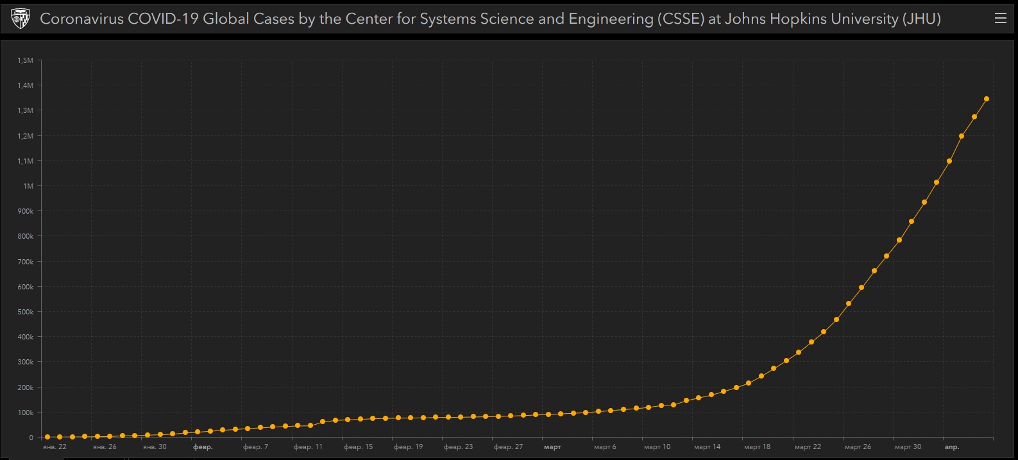Click the февр. 15 date label
The image size is (1018, 460).
358,447
